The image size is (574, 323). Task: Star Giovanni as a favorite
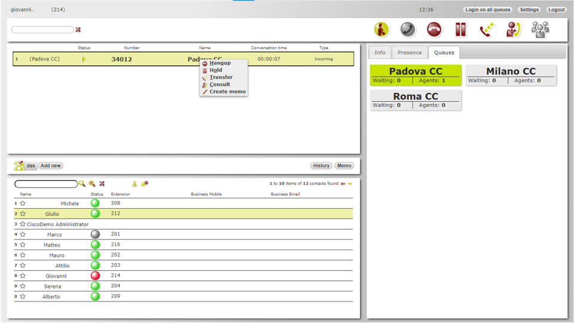click(x=23, y=276)
